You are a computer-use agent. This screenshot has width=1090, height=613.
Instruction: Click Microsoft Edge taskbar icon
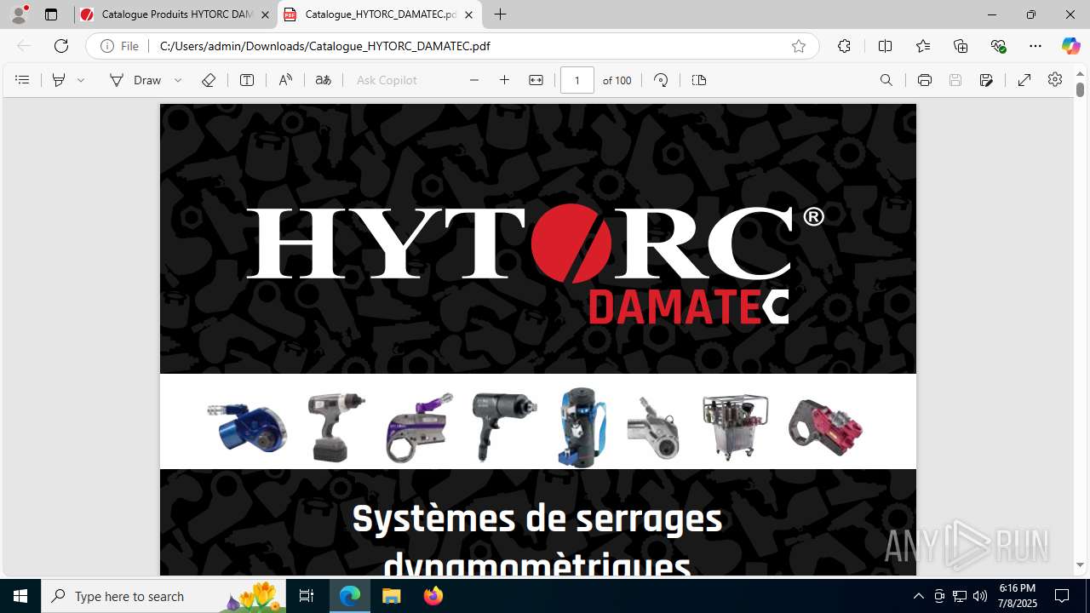pyautogui.click(x=350, y=596)
